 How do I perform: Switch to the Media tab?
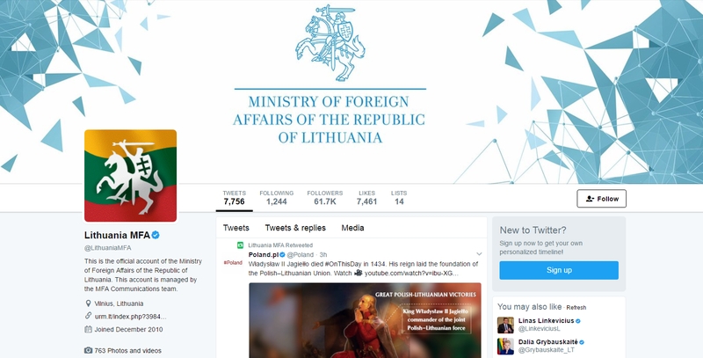(352, 228)
